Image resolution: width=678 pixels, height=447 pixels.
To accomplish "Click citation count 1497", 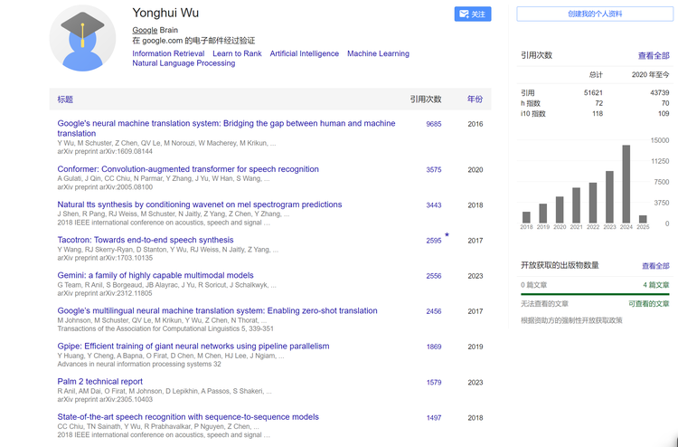I will click(434, 418).
